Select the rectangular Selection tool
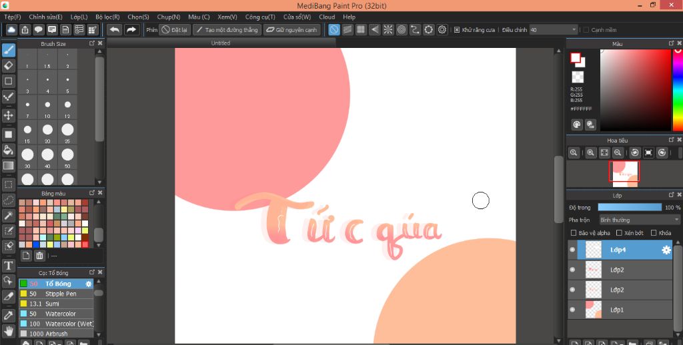 pos(8,184)
